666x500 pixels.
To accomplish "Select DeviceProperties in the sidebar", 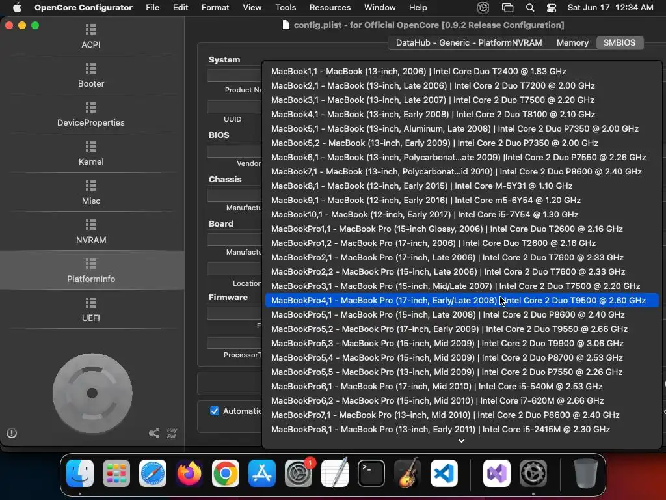I will (91, 115).
